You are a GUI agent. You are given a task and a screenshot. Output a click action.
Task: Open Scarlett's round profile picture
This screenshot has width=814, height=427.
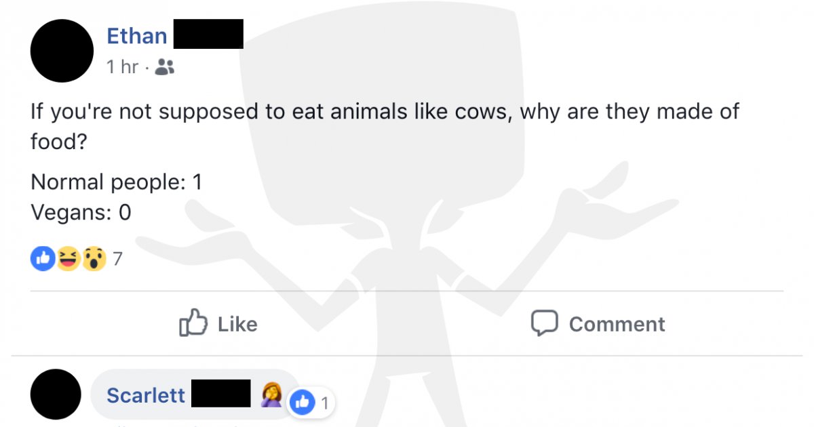(56, 394)
